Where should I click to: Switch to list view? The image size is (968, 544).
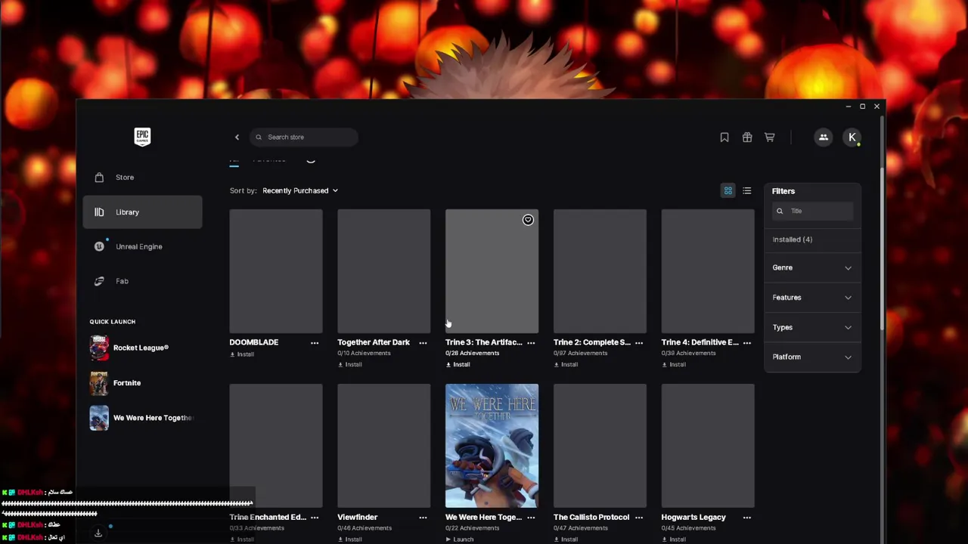[x=747, y=190]
